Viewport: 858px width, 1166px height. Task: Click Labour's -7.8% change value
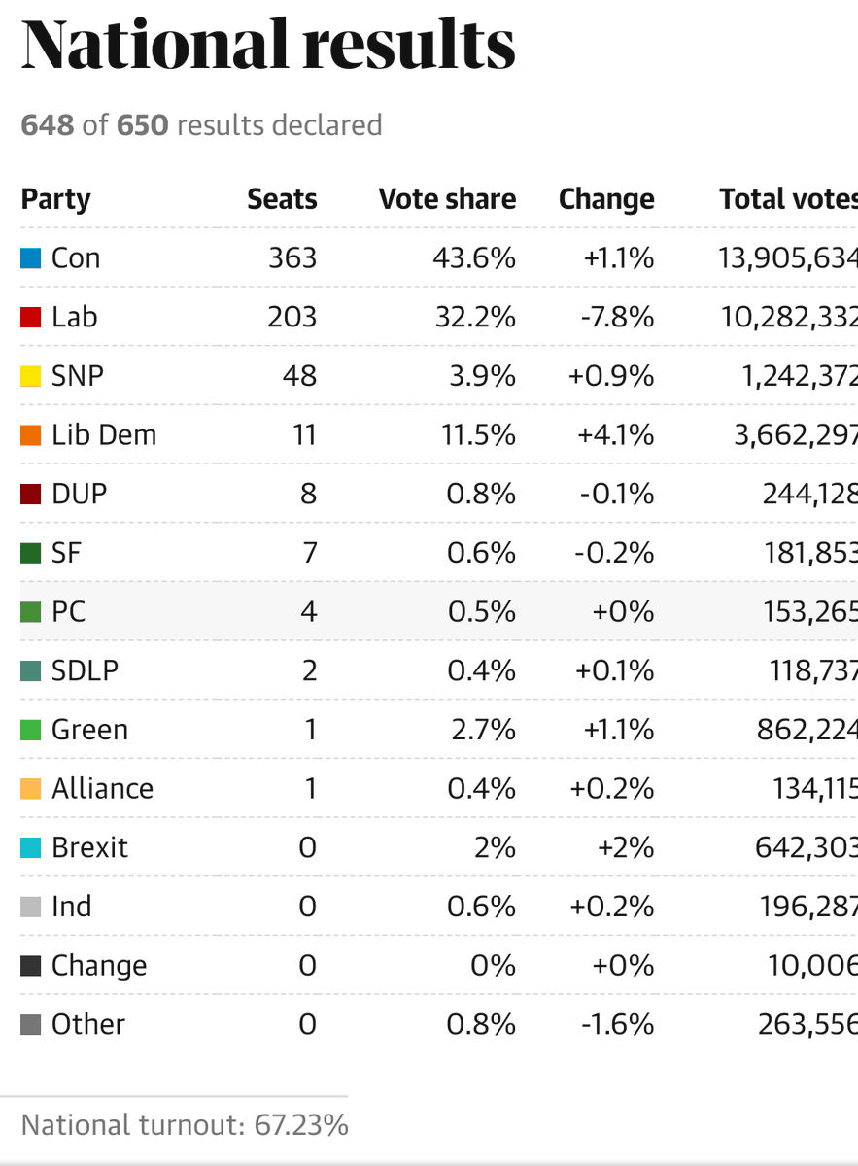click(x=617, y=318)
